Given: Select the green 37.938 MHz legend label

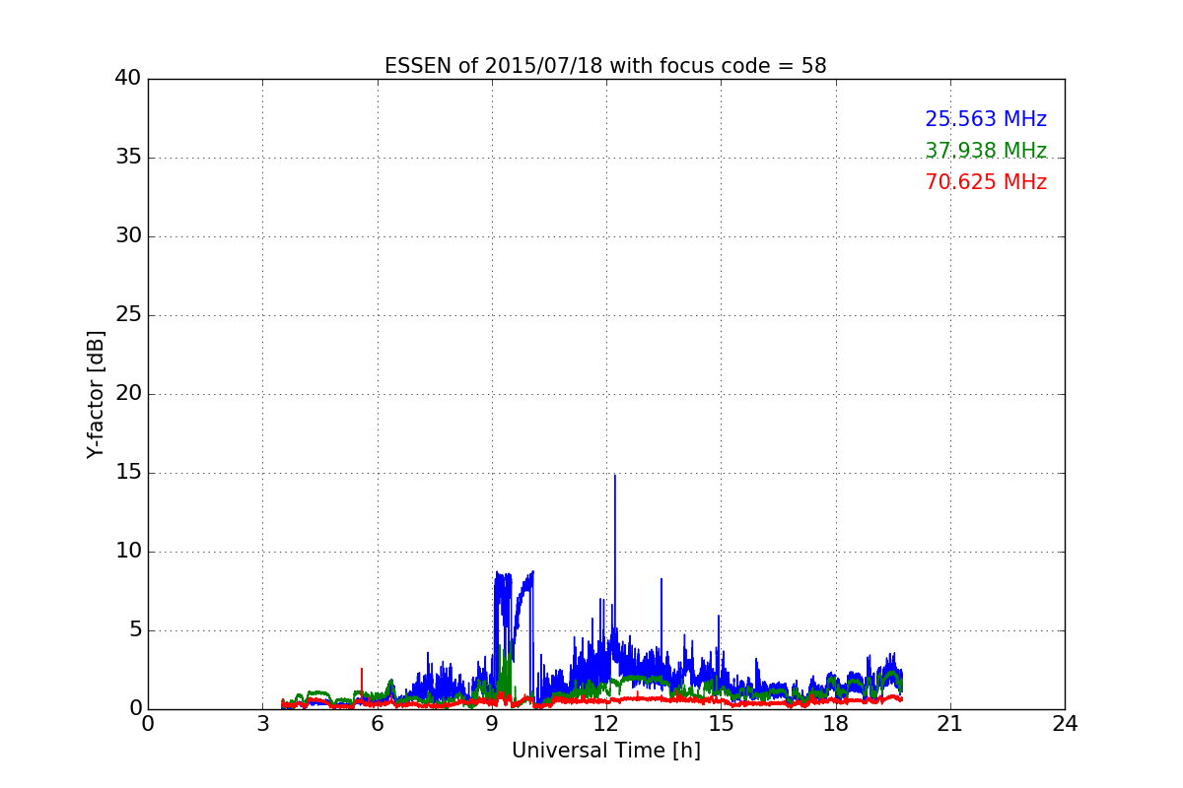Looking at the screenshot, I should (986, 151).
